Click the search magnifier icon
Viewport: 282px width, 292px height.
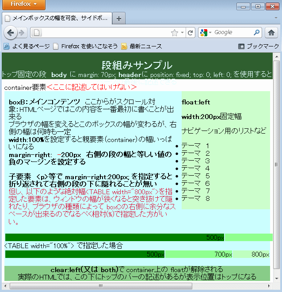point(256,32)
